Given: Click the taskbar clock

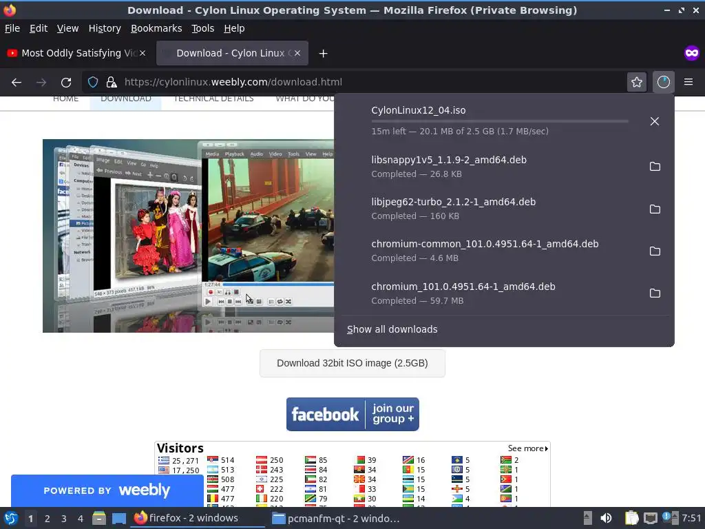Looking at the screenshot, I should coord(691,518).
